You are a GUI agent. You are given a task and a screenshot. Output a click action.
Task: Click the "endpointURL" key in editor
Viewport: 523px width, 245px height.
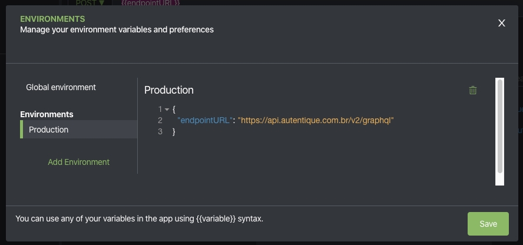click(205, 120)
